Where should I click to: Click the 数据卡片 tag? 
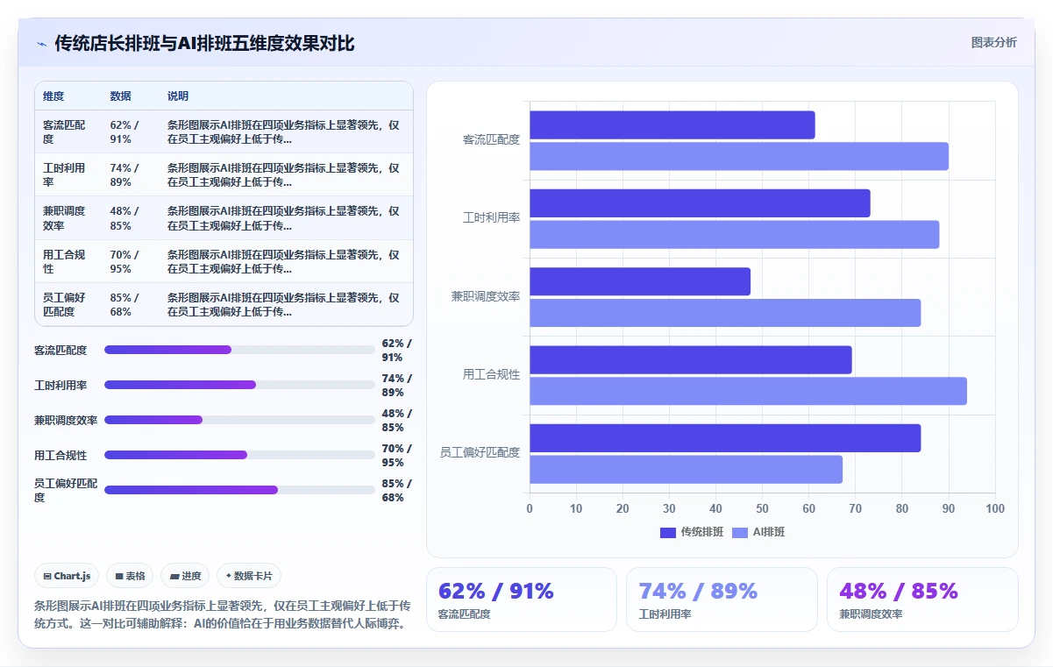pos(249,576)
